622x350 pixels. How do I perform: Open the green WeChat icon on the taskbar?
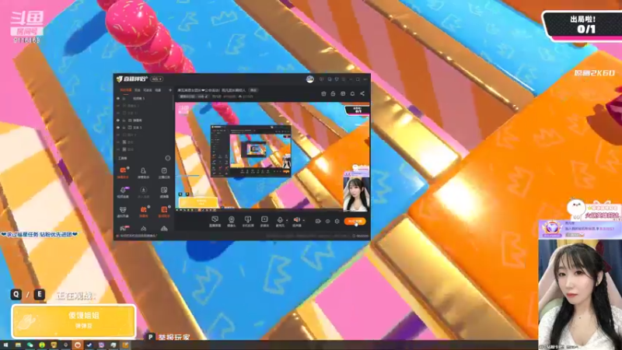[30, 345]
